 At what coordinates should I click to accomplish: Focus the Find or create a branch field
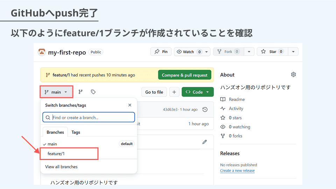coord(89,117)
